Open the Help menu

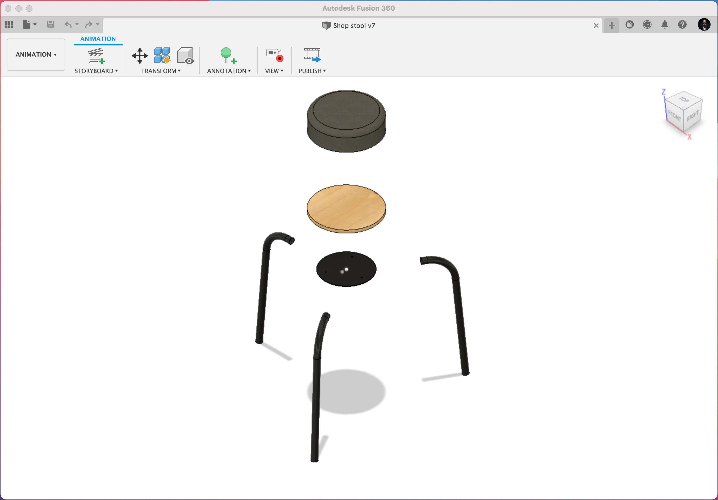tap(683, 25)
